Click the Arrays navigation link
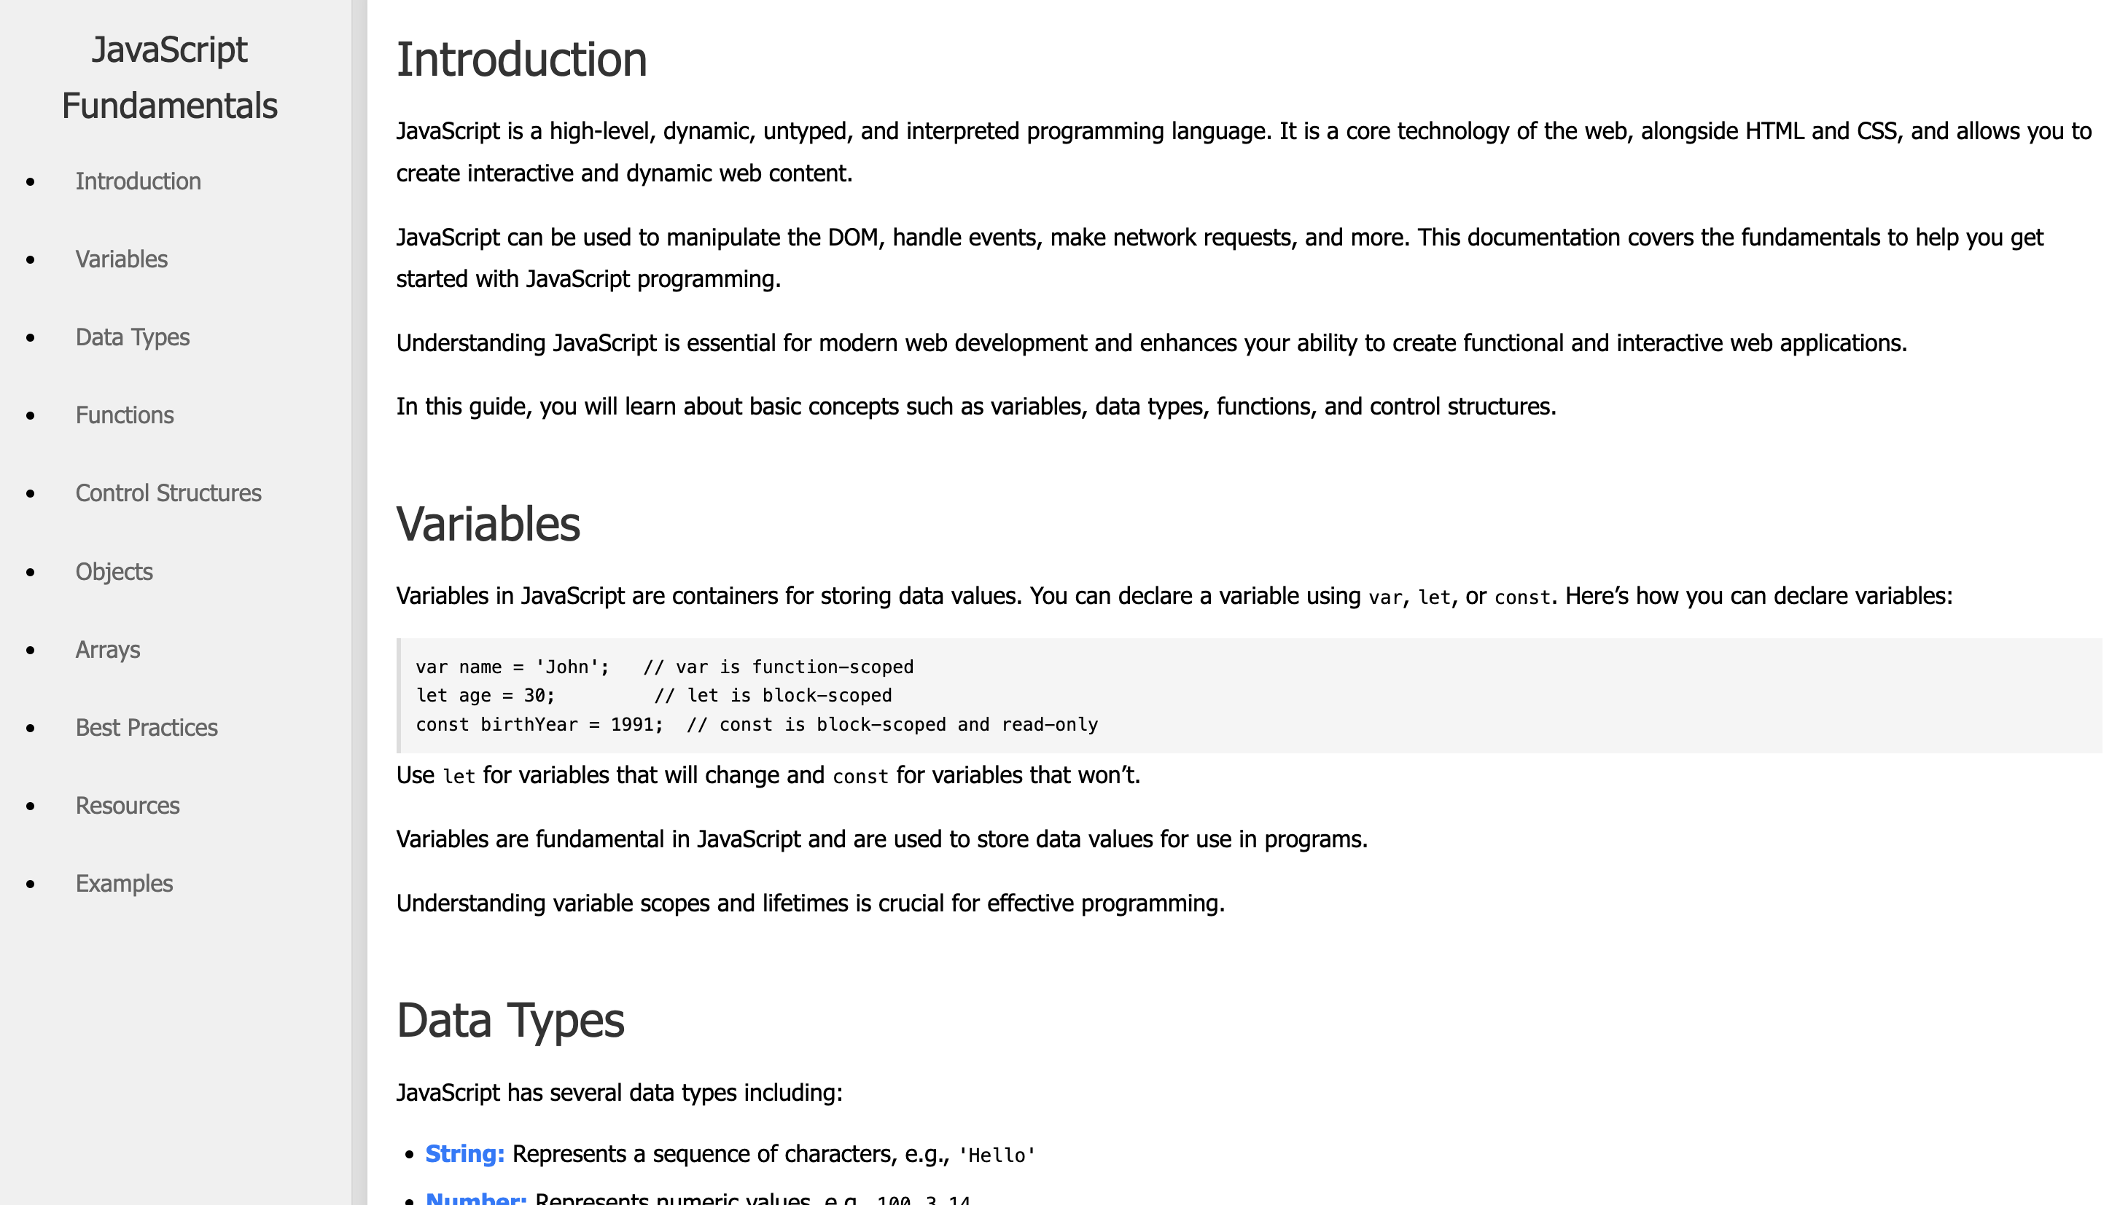Image resolution: width=2120 pixels, height=1205 pixels. [108, 649]
